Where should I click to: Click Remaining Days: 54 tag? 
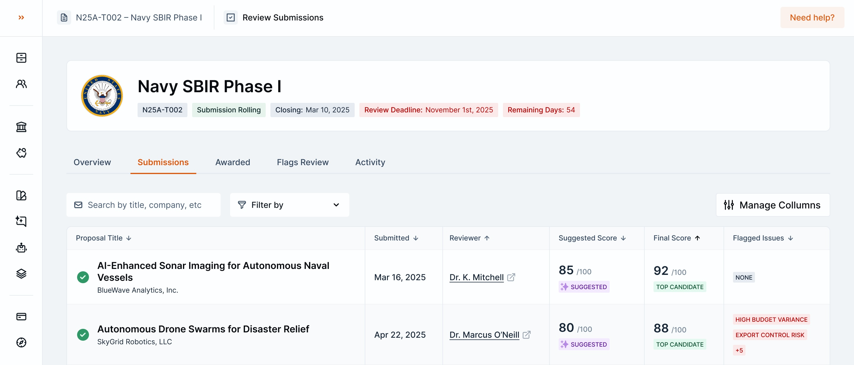541,110
